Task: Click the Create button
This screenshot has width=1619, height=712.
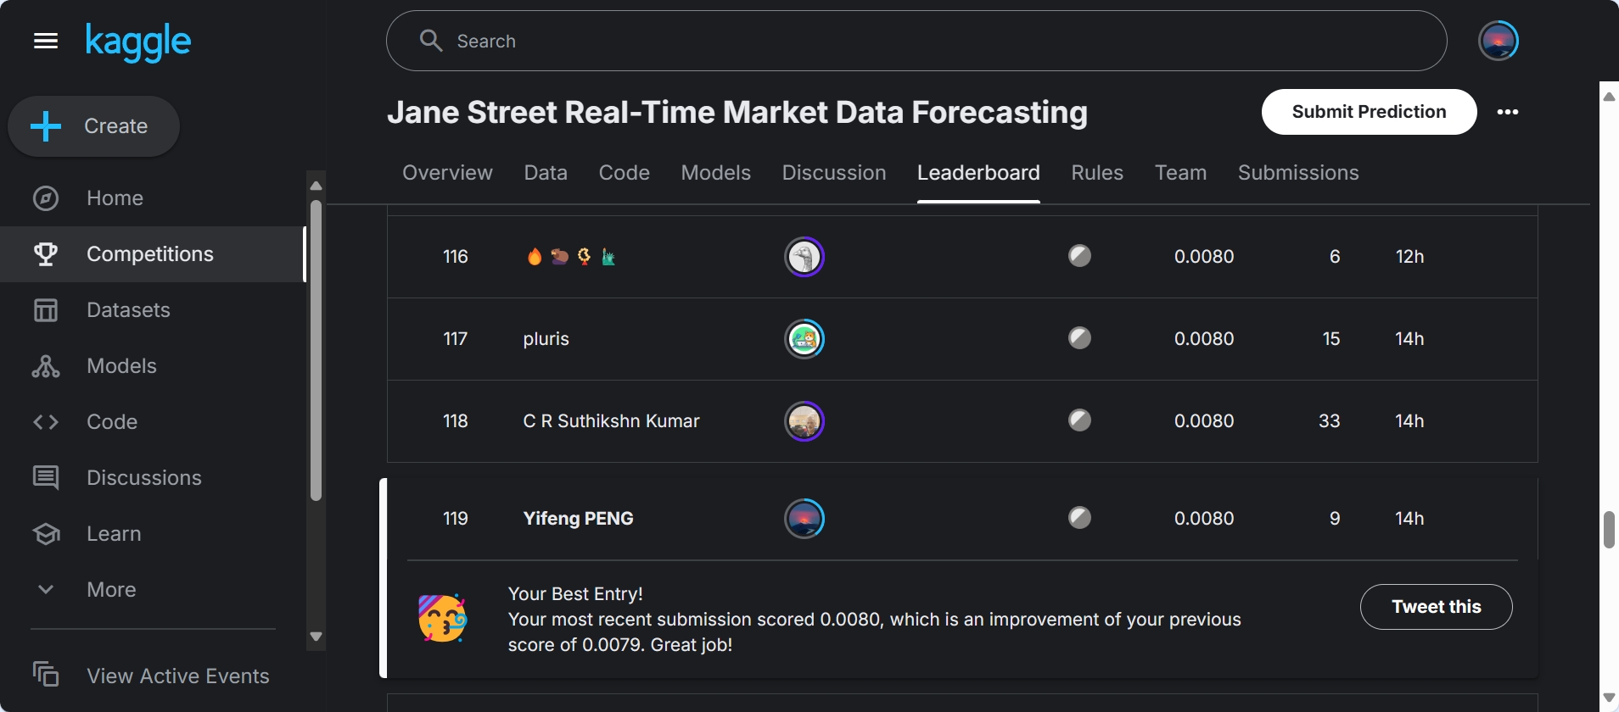Action: pos(94,126)
